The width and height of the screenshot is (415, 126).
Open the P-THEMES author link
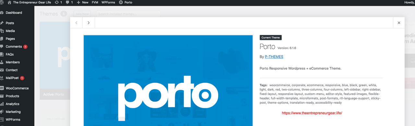pyautogui.click(x=274, y=57)
